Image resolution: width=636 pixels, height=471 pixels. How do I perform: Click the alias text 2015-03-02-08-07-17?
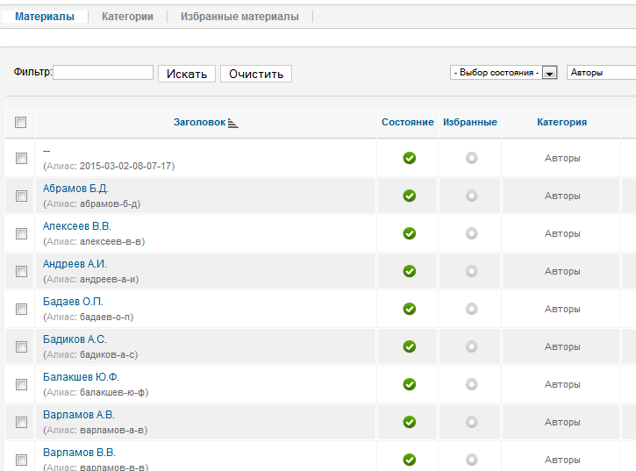click(125, 166)
